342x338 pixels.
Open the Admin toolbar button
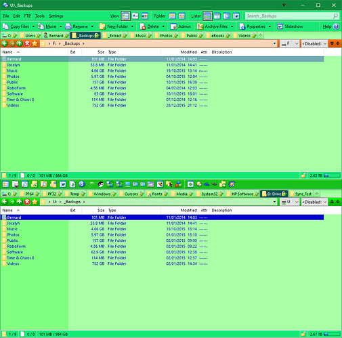point(181,26)
